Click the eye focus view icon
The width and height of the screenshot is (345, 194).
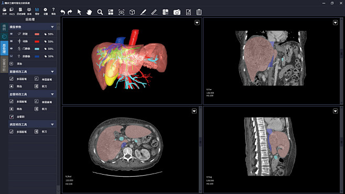[122, 12]
